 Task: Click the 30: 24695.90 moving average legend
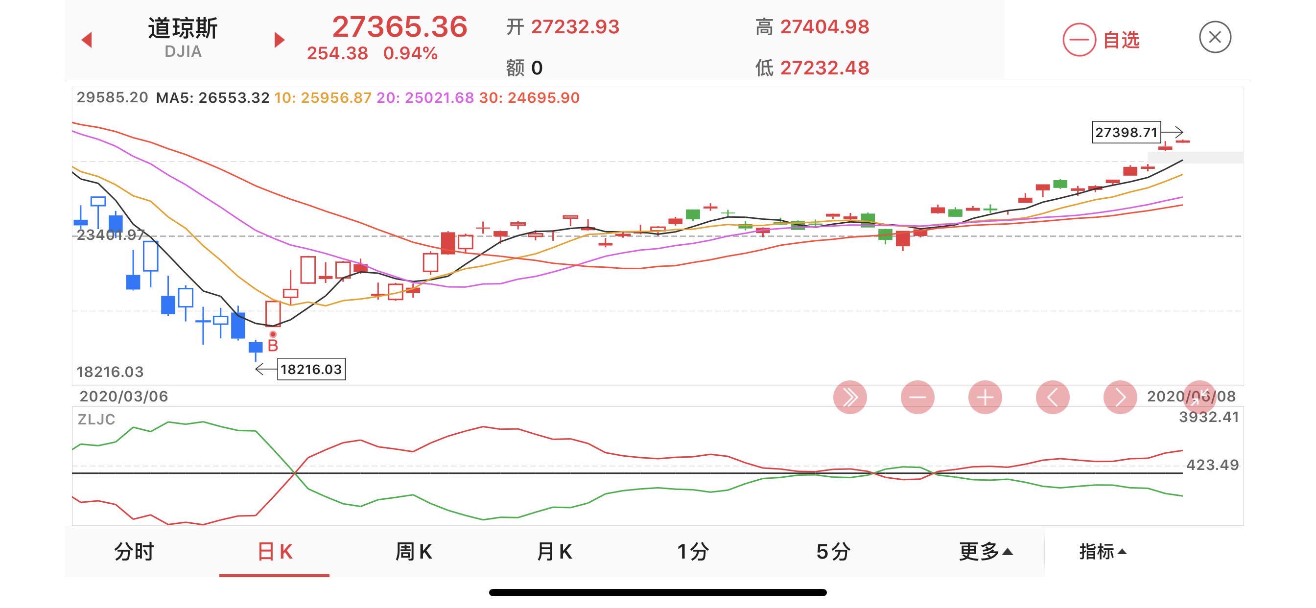529,97
